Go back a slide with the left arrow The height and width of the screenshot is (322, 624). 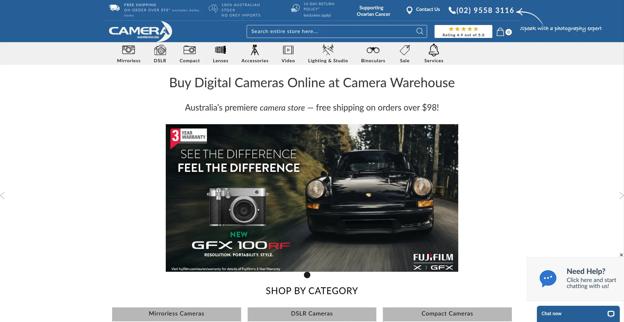click(x=3, y=195)
